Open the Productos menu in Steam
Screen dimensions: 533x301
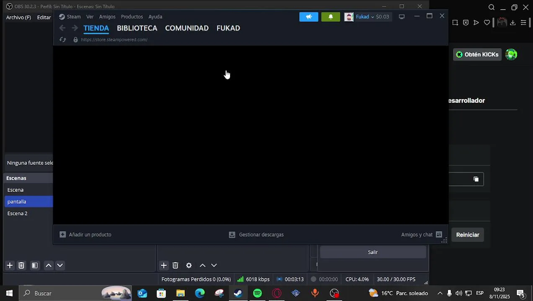pyautogui.click(x=132, y=17)
